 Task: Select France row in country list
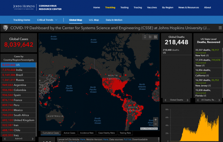click(18, 100)
